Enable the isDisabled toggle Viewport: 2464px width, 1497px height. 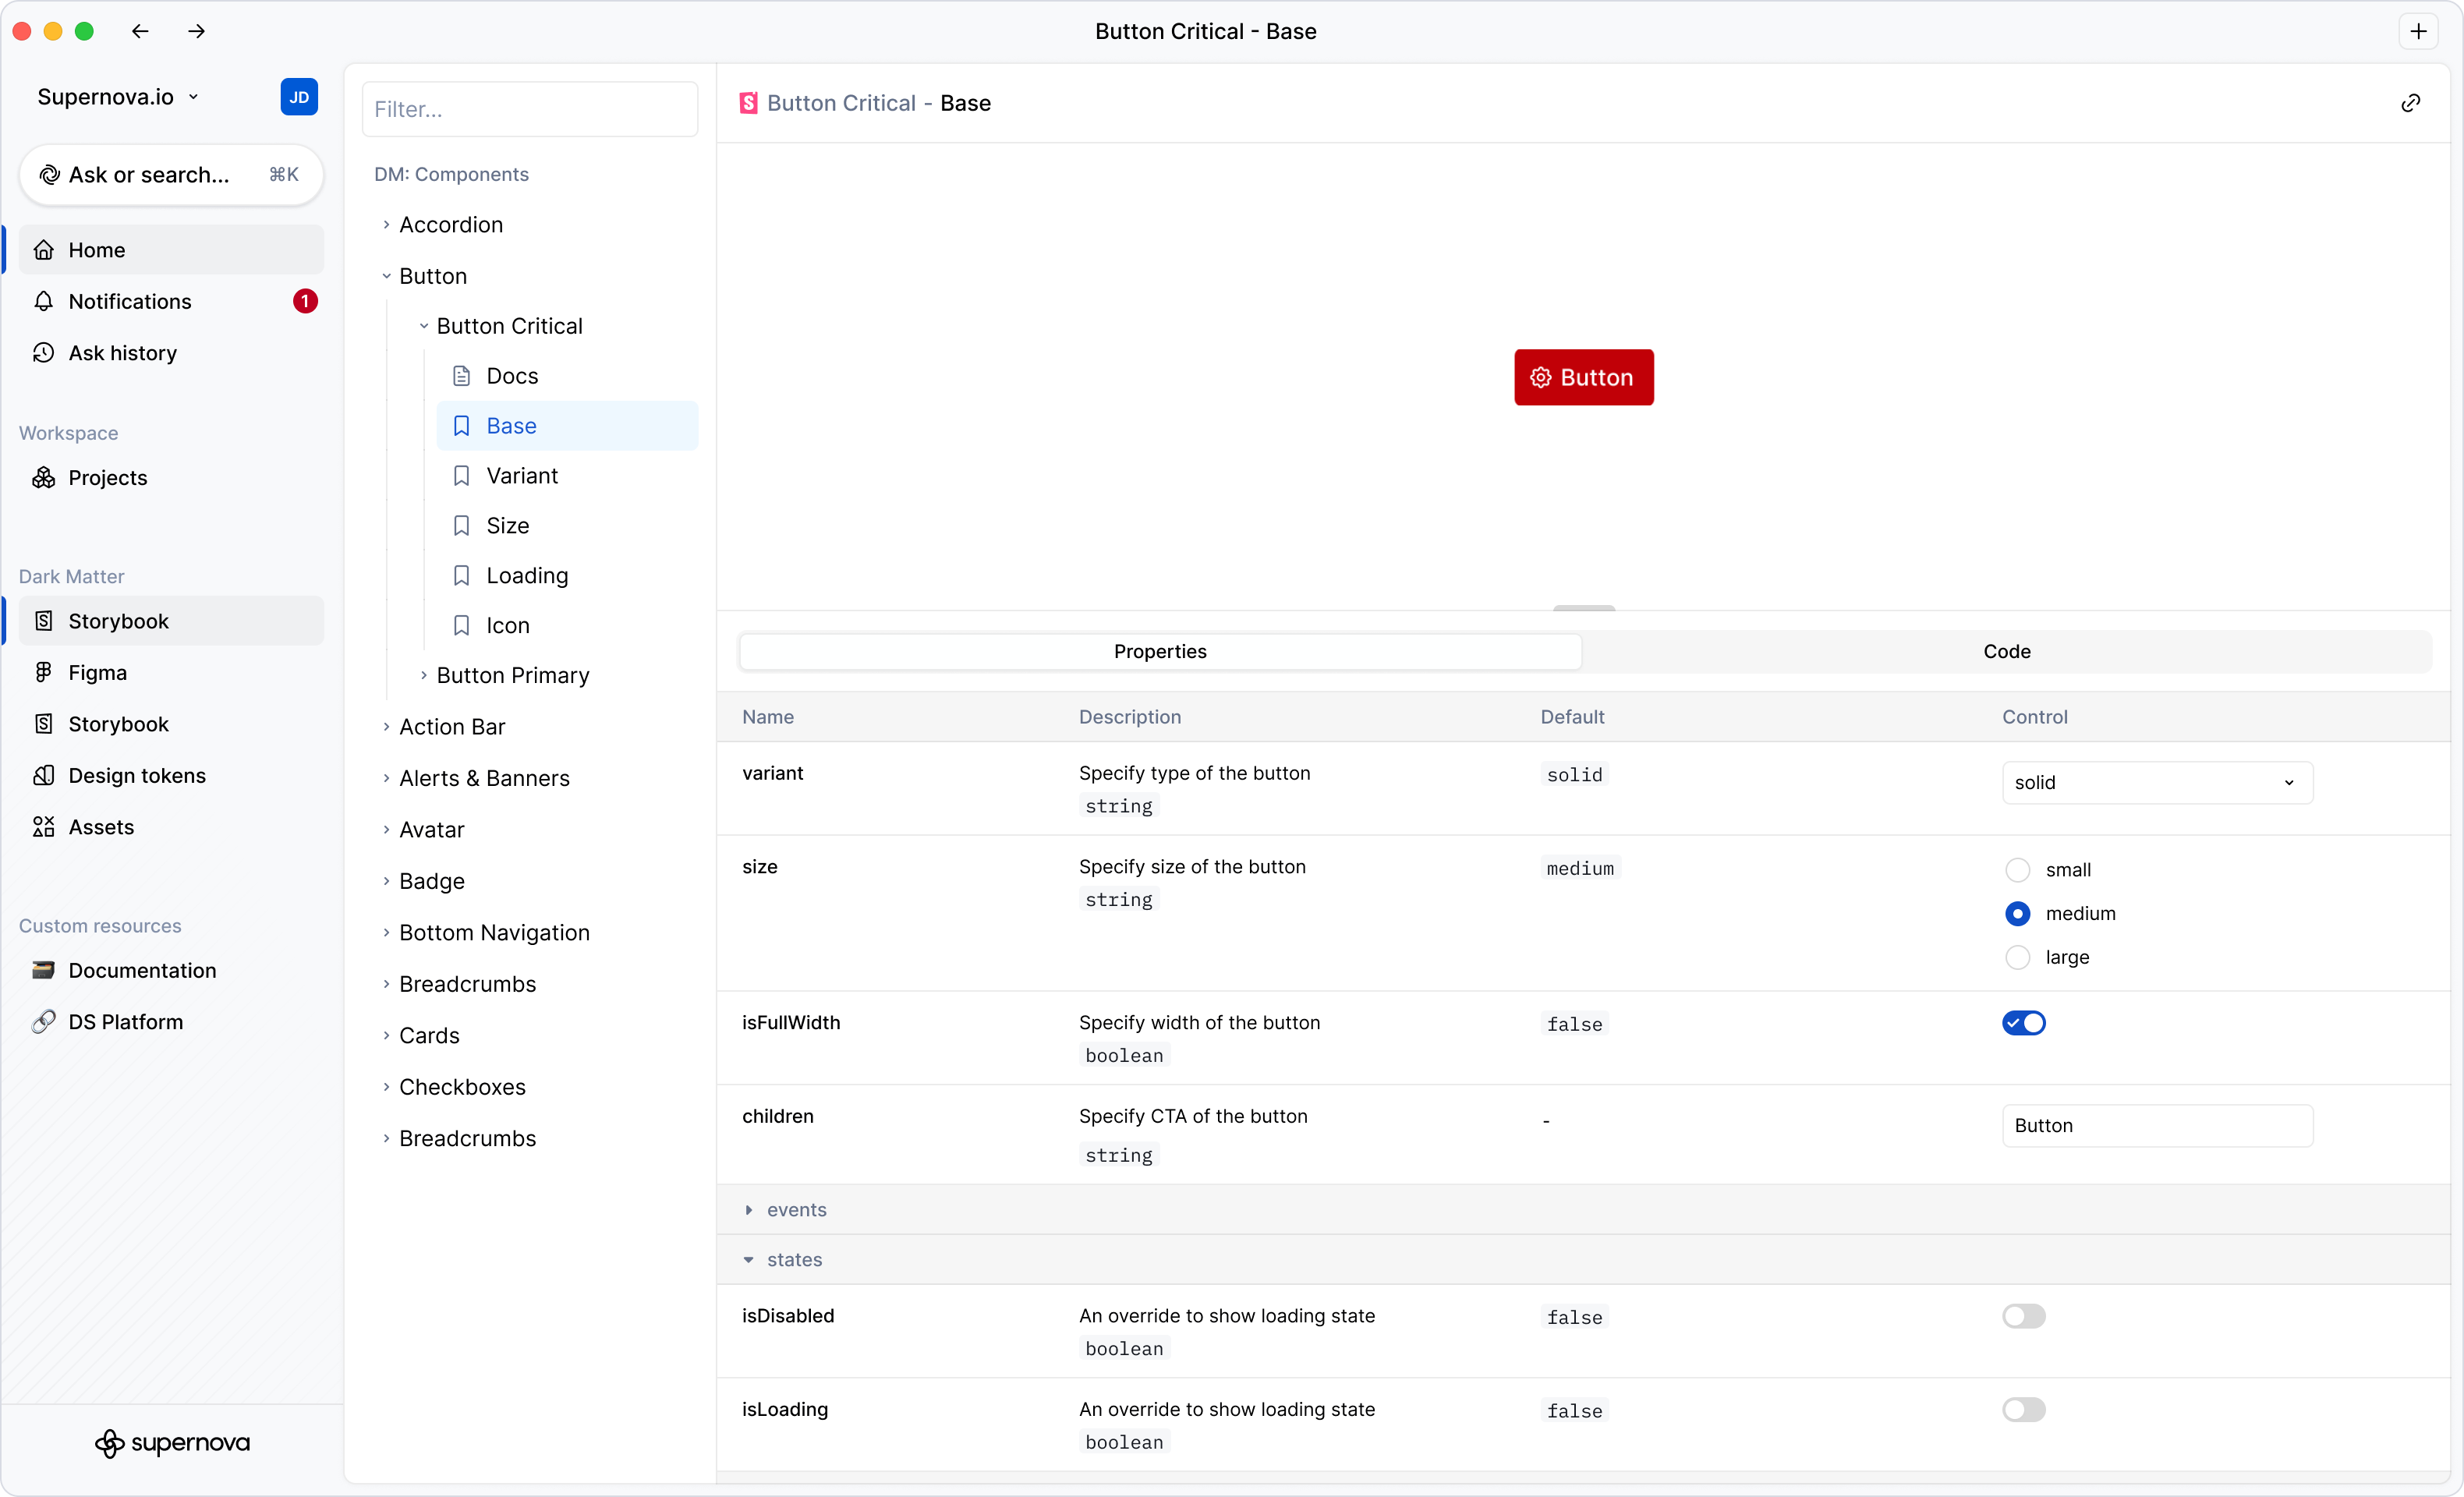[x=2023, y=1316]
